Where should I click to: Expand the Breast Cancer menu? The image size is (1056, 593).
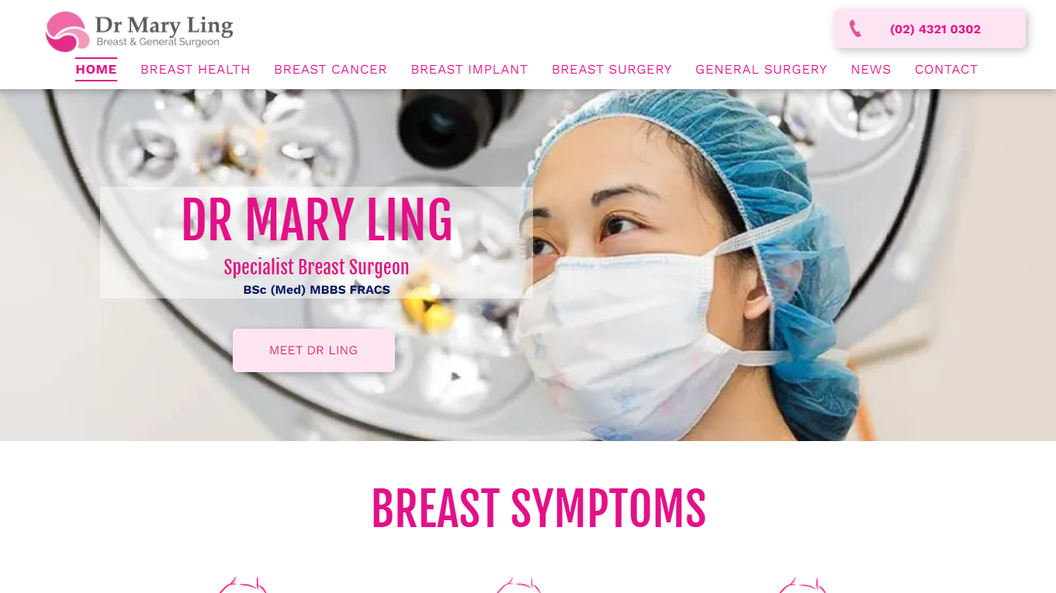(x=331, y=70)
